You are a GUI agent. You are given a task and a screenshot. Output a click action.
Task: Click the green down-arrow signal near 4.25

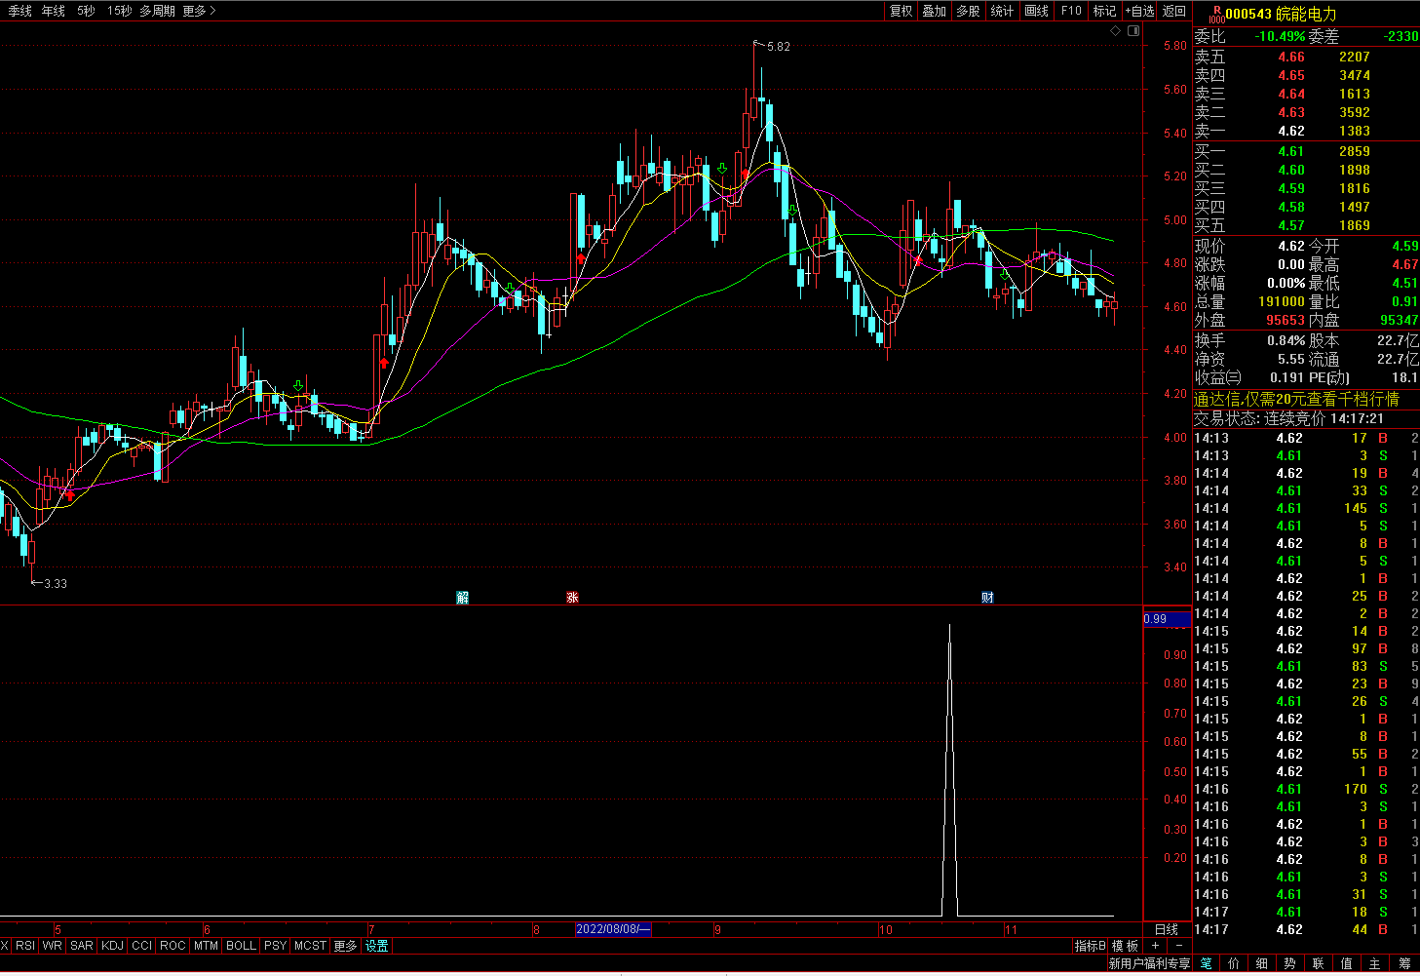coord(298,387)
